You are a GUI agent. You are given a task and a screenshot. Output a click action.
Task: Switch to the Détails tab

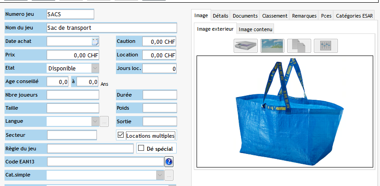pyautogui.click(x=221, y=16)
